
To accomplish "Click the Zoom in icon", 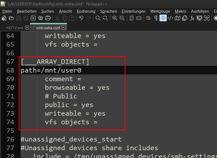I will tap(115, 18).
